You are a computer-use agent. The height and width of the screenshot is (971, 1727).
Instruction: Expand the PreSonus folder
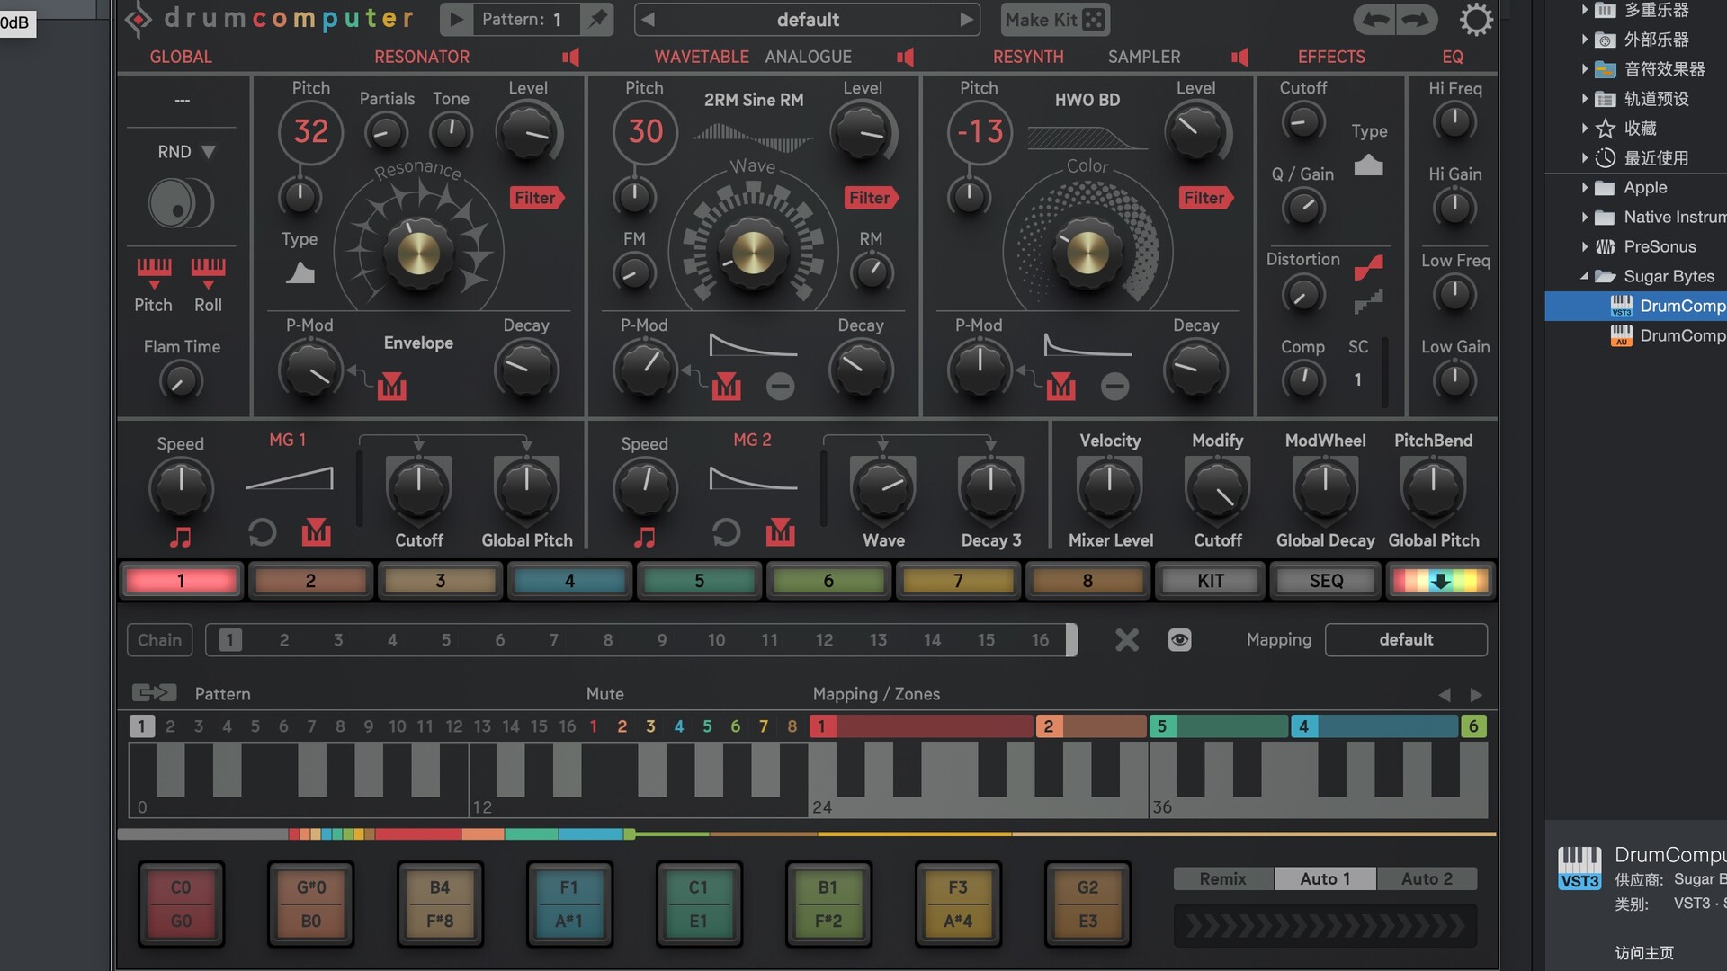point(1585,247)
